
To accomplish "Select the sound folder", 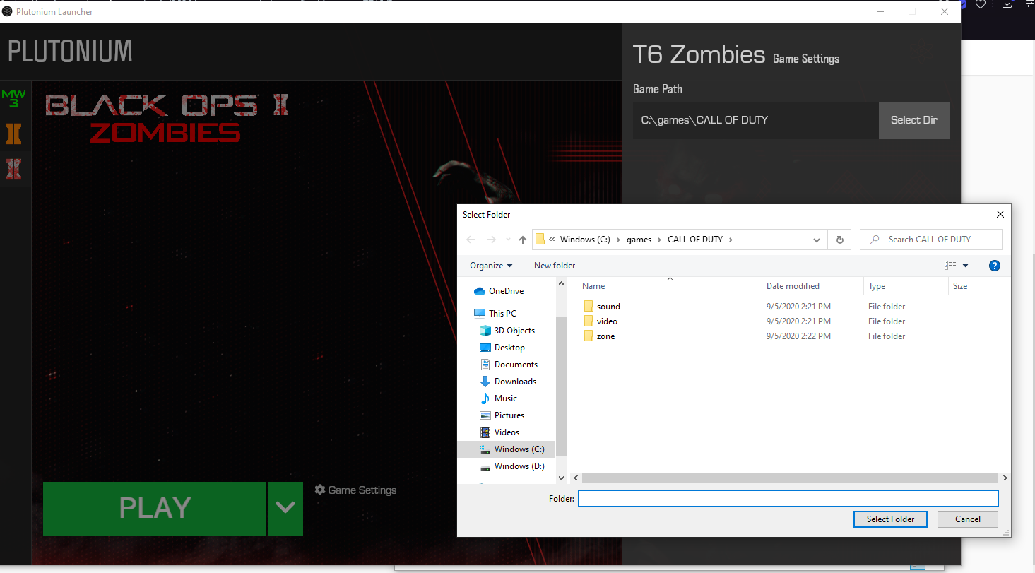I will pyautogui.click(x=608, y=307).
